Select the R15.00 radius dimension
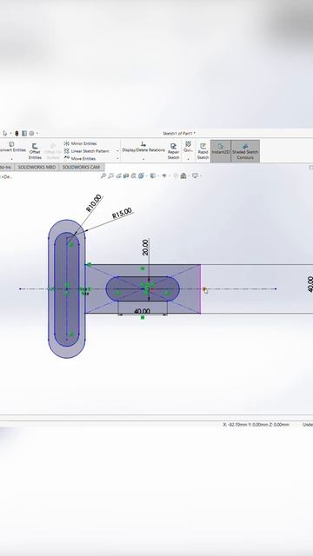313x556 pixels. point(122,213)
